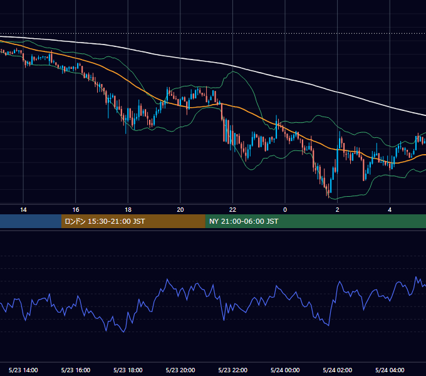Click the 5/23 18:00 date label
The height and width of the screenshot is (376, 426).
click(128, 370)
